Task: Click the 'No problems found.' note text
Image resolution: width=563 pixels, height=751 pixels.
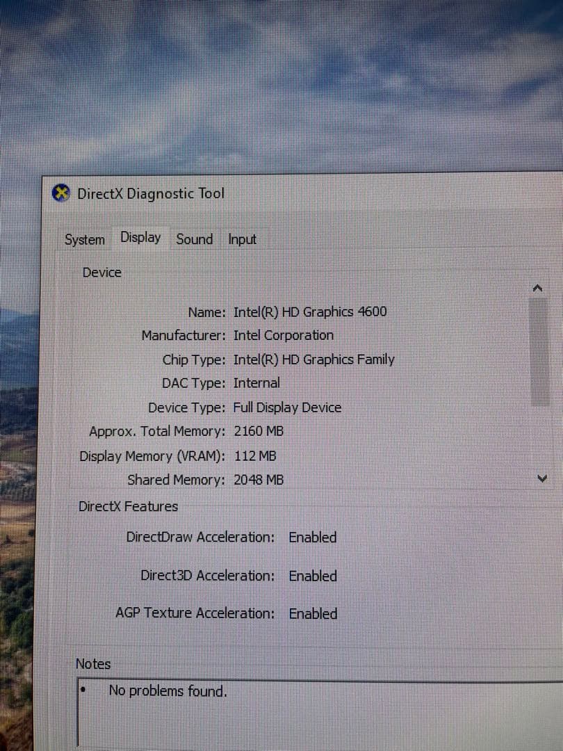Action: (168, 691)
